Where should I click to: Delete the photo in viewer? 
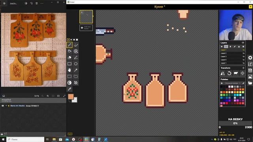click(37, 4)
